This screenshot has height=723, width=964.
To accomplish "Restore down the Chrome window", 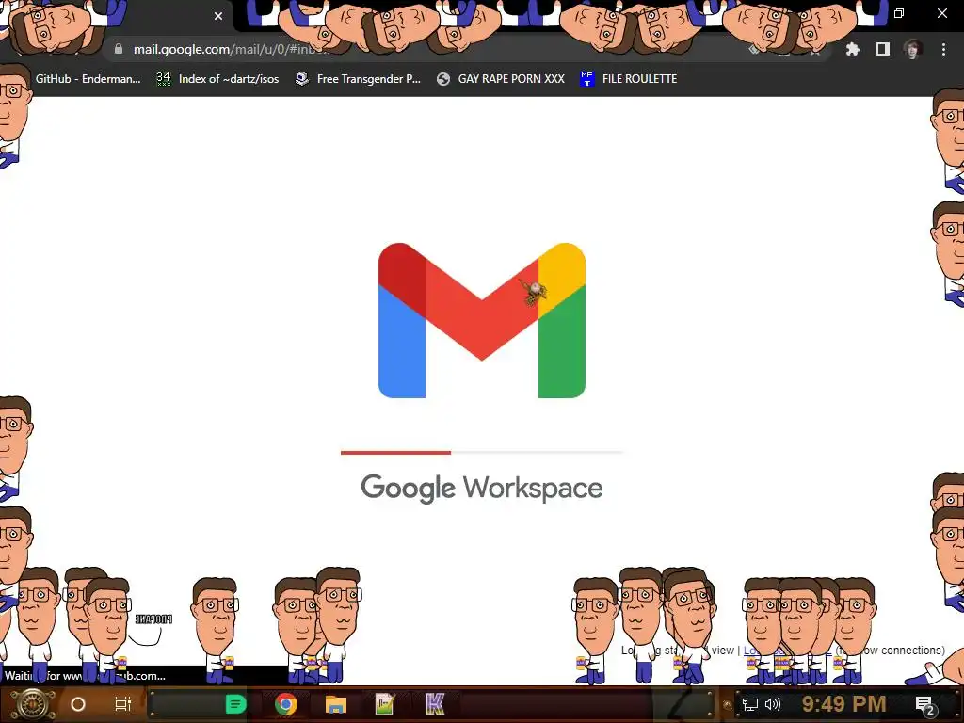I will [x=899, y=13].
